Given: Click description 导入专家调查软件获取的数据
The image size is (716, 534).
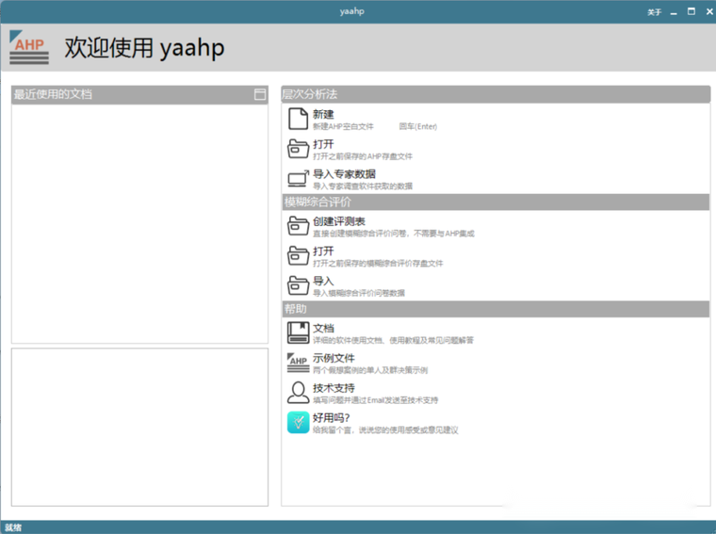Looking at the screenshot, I should coord(363,186).
